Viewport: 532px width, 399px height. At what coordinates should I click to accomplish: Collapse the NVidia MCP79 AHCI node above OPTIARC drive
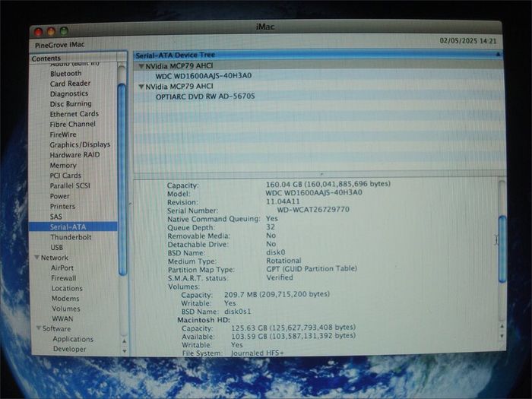tap(141, 87)
